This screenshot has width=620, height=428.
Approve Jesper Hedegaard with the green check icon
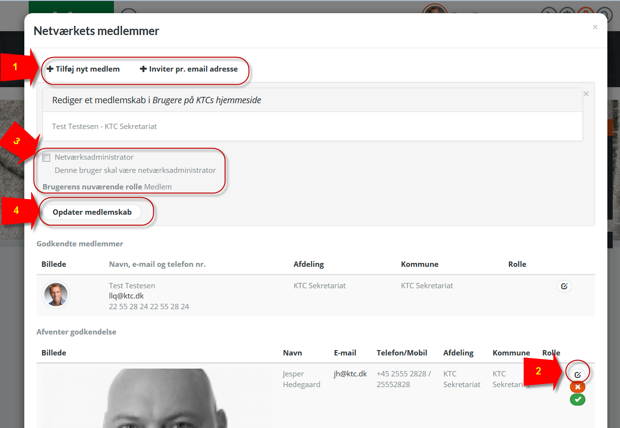578,399
